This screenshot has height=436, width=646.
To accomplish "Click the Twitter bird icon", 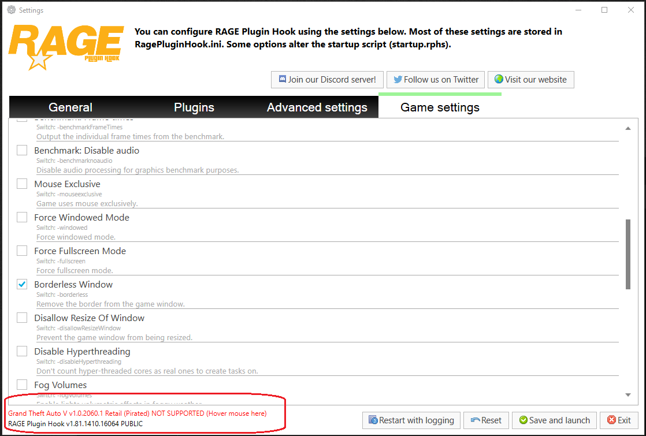I will pos(398,80).
